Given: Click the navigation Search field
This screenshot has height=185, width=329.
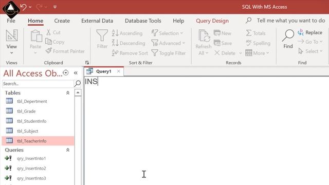Looking at the screenshot, I should tap(38, 84).
